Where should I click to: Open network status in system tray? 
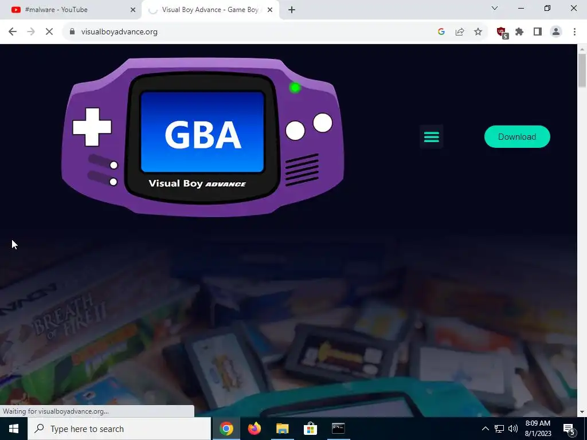point(499,429)
